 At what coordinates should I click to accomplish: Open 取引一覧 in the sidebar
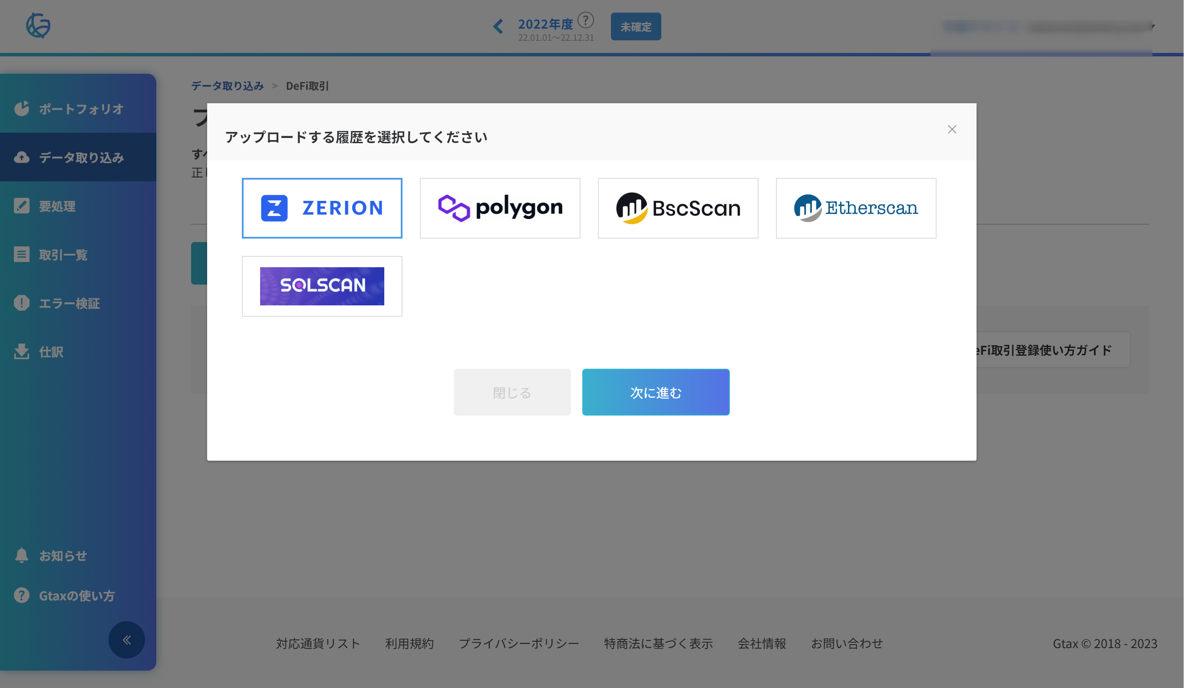tap(78, 255)
